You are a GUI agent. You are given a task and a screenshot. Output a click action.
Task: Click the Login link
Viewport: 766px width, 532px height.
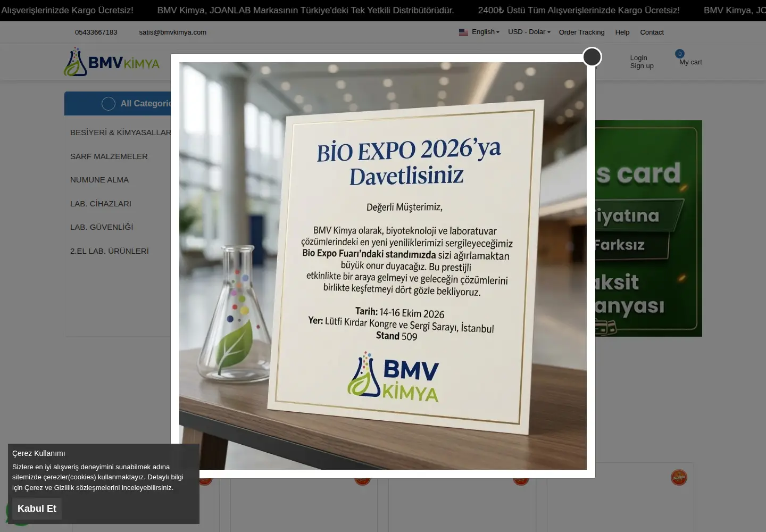click(x=638, y=58)
